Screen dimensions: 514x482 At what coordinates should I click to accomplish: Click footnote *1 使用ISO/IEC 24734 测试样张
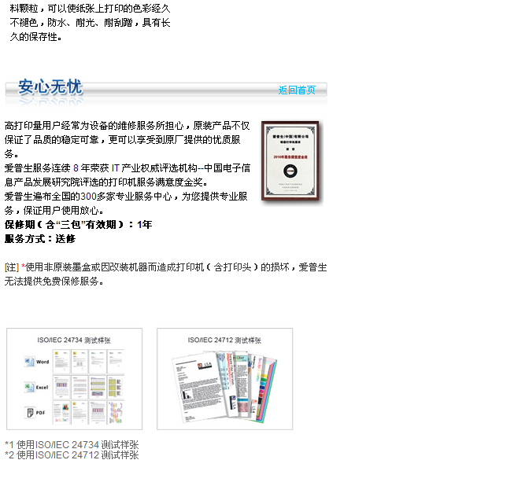click(72, 444)
